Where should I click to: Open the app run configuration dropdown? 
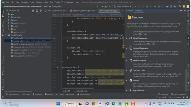(x=105, y=7)
